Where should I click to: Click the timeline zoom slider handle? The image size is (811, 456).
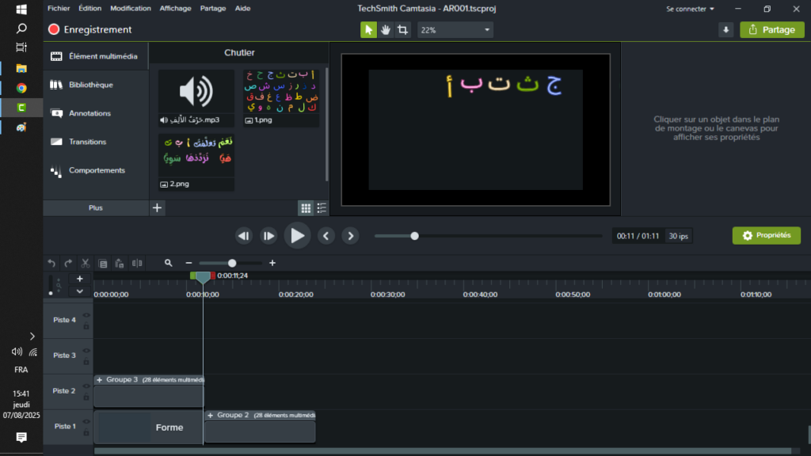point(232,263)
